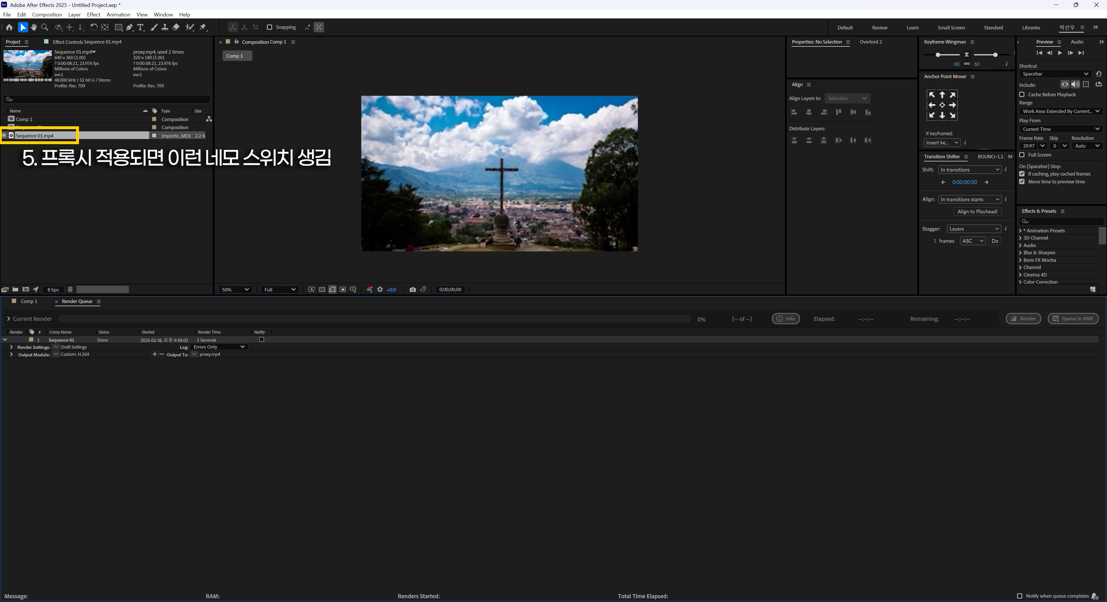Select the Puppet Pin tool

(x=203, y=27)
